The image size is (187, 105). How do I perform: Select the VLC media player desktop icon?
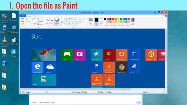click(x=5, y=42)
